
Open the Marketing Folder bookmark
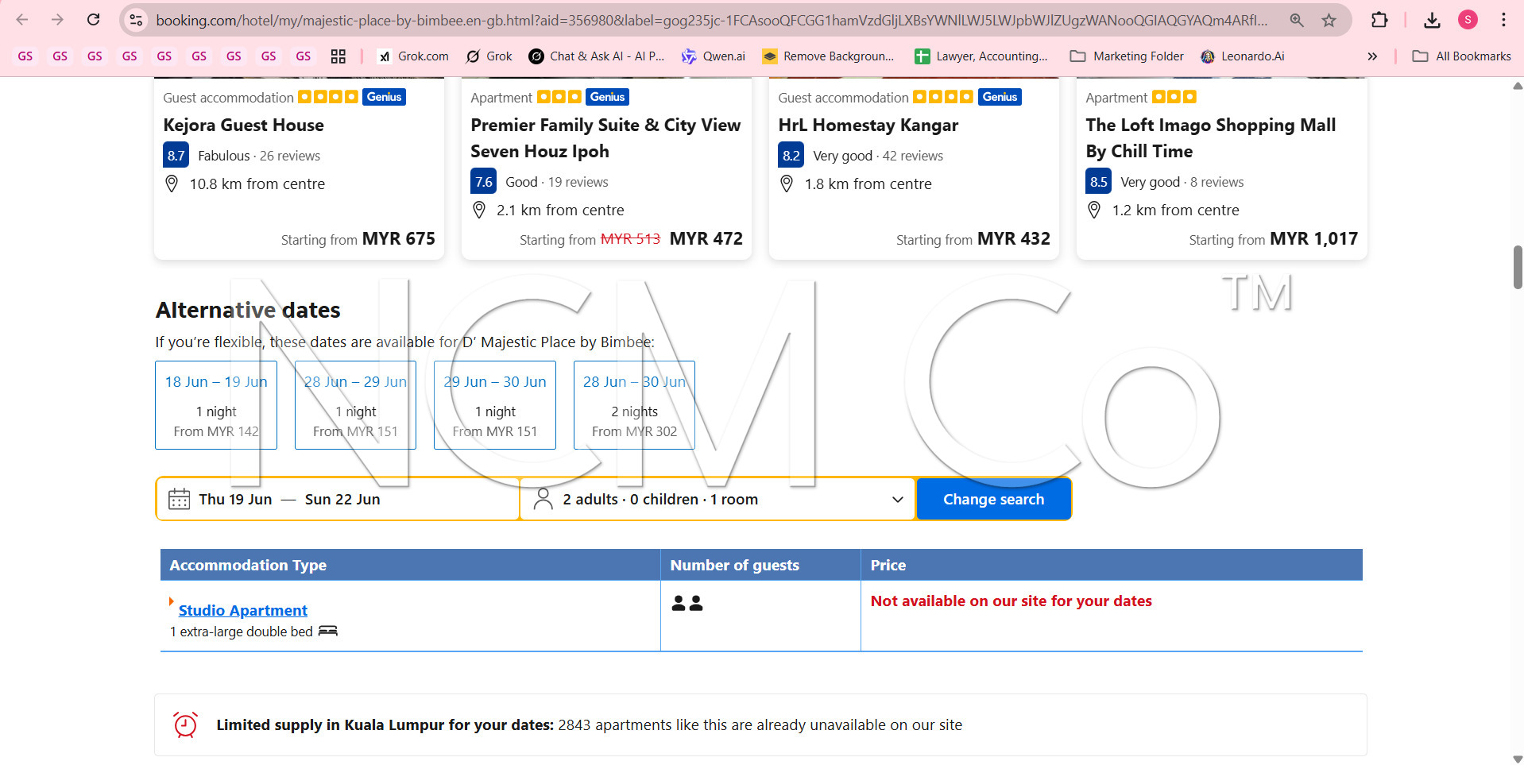[x=1127, y=56]
